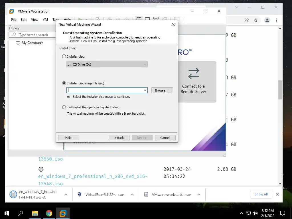Switch to Chrome from the taskbar
Viewport: 292px width, 219px height.
pos(49,213)
